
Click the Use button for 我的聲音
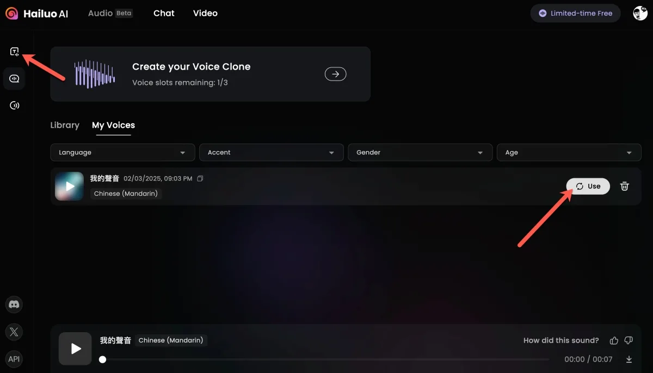[x=588, y=186]
